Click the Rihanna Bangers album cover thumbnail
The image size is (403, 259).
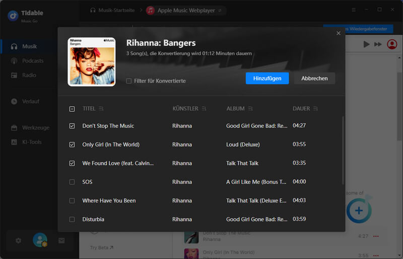pos(92,62)
